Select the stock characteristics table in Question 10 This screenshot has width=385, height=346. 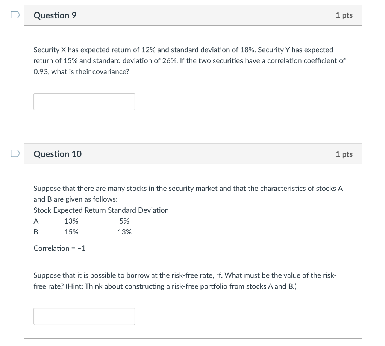point(101,221)
